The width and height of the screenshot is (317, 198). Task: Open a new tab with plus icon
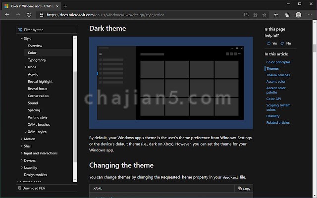pyautogui.click(x=65, y=6)
